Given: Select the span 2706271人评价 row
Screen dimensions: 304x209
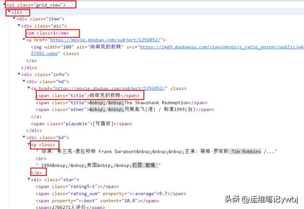Looking at the screenshot, I should tap(70, 207).
